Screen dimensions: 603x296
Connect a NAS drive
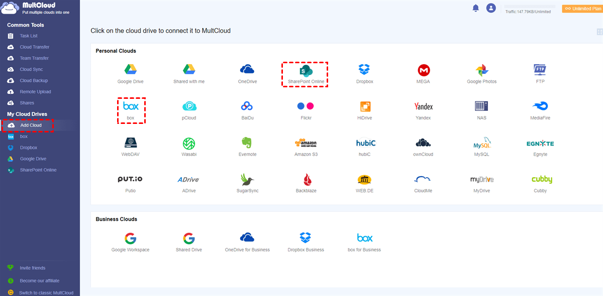point(481,111)
